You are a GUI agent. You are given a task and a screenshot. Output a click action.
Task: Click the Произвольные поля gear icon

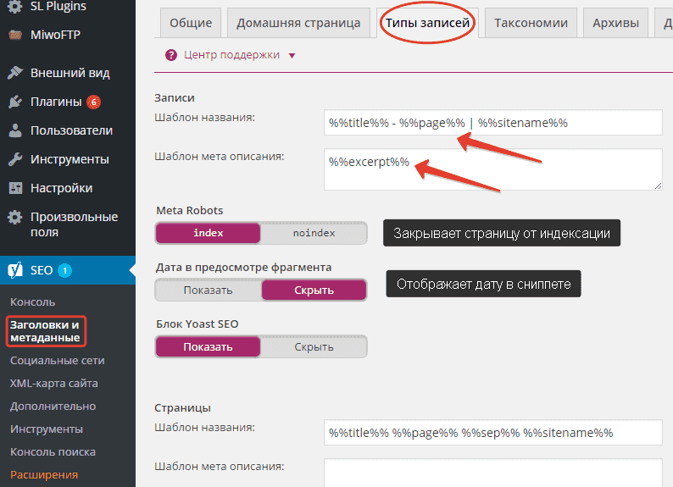pyautogui.click(x=15, y=217)
